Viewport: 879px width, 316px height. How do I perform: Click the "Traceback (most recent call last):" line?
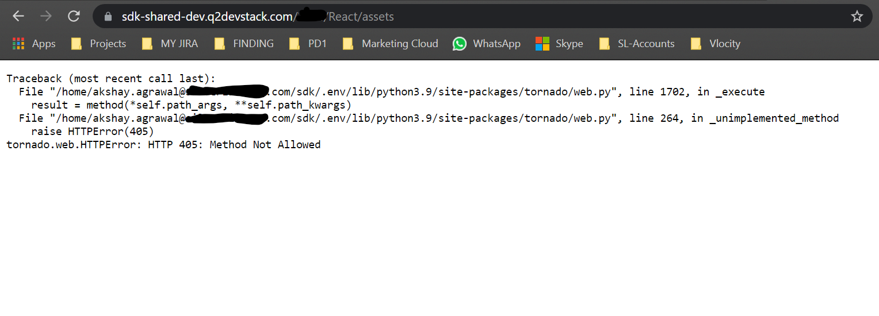(111, 79)
